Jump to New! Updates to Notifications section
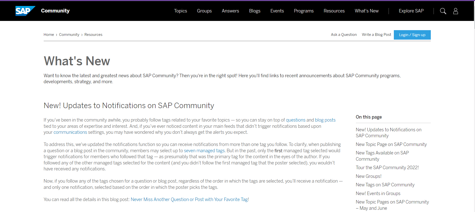This screenshot has width=475, height=212. [x=389, y=133]
